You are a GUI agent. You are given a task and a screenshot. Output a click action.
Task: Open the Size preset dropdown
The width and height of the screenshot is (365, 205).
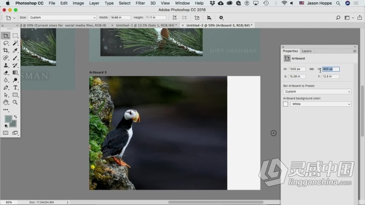pos(62,18)
